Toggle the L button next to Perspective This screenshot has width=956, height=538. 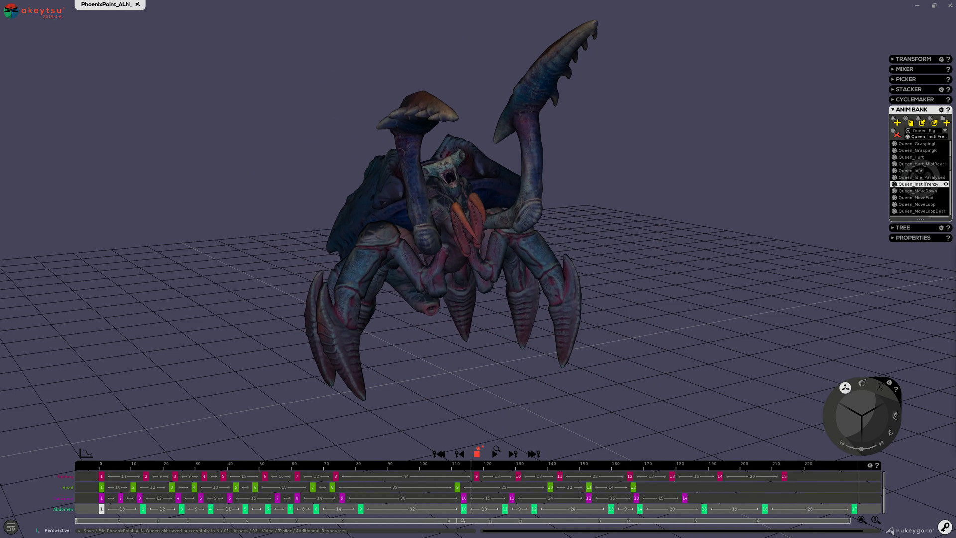pos(37,530)
